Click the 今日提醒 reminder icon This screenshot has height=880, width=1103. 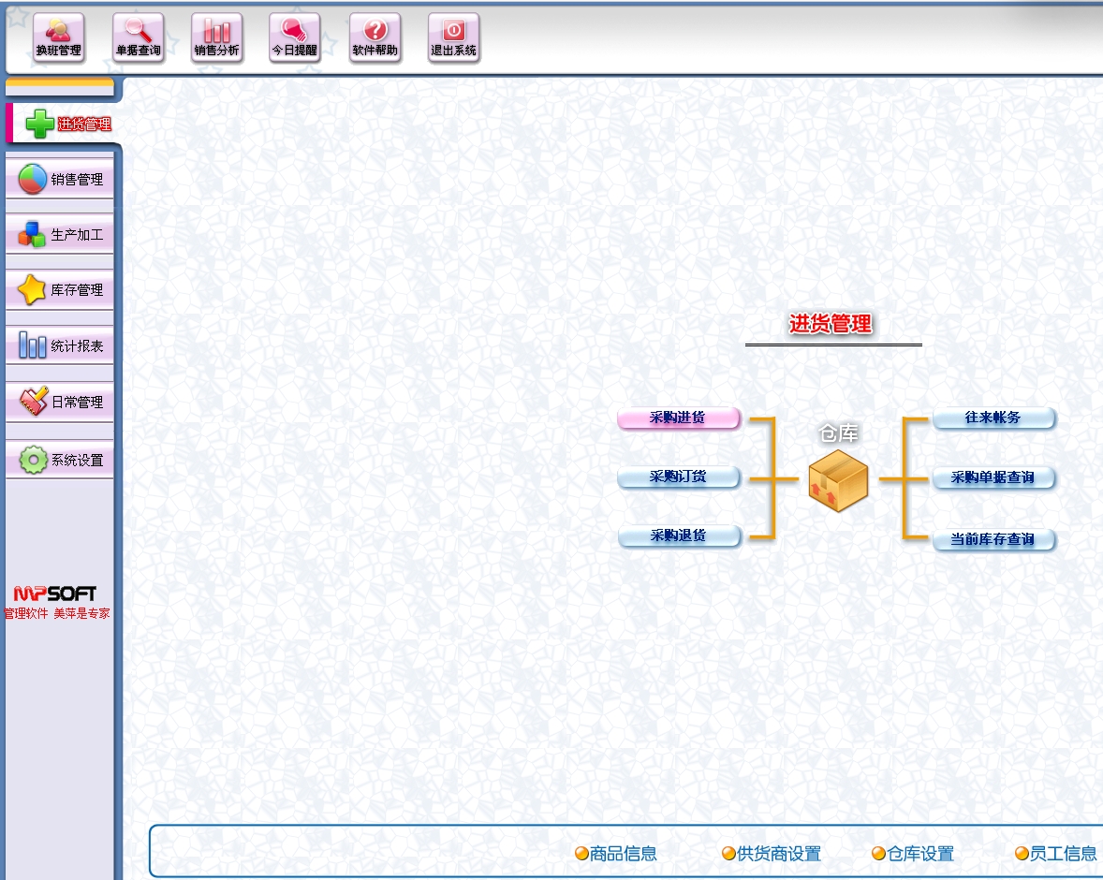coord(294,38)
